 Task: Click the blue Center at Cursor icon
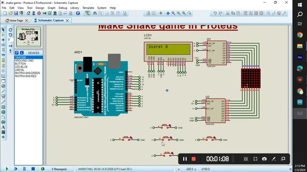coord(168,13)
